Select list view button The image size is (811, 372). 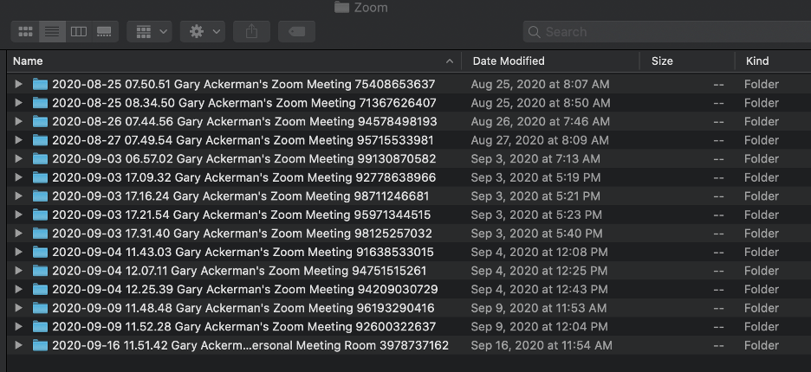(x=52, y=31)
